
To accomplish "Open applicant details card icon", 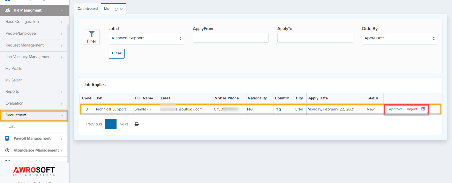I will pos(424,109).
